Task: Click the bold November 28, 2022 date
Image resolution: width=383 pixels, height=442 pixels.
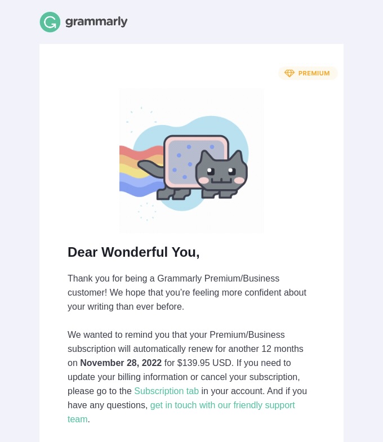Action: pos(121,363)
